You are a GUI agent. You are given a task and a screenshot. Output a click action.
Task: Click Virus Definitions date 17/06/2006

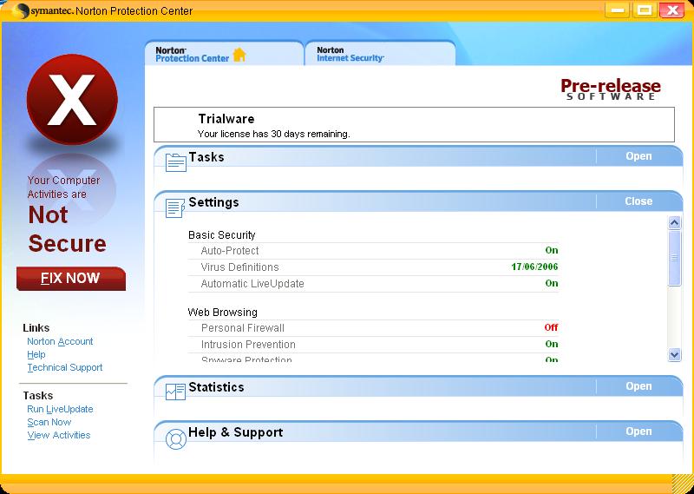(534, 267)
